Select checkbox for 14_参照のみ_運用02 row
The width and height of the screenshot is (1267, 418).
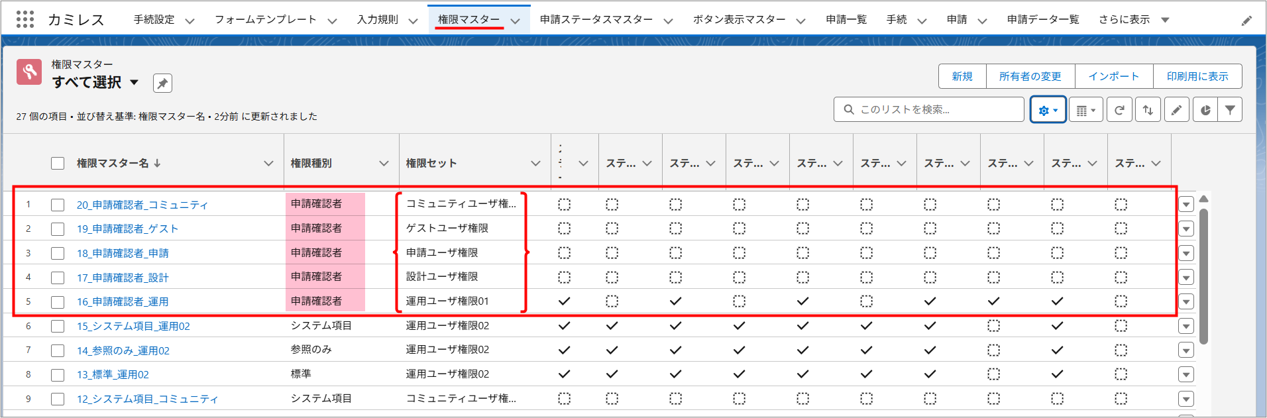(x=58, y=350)
